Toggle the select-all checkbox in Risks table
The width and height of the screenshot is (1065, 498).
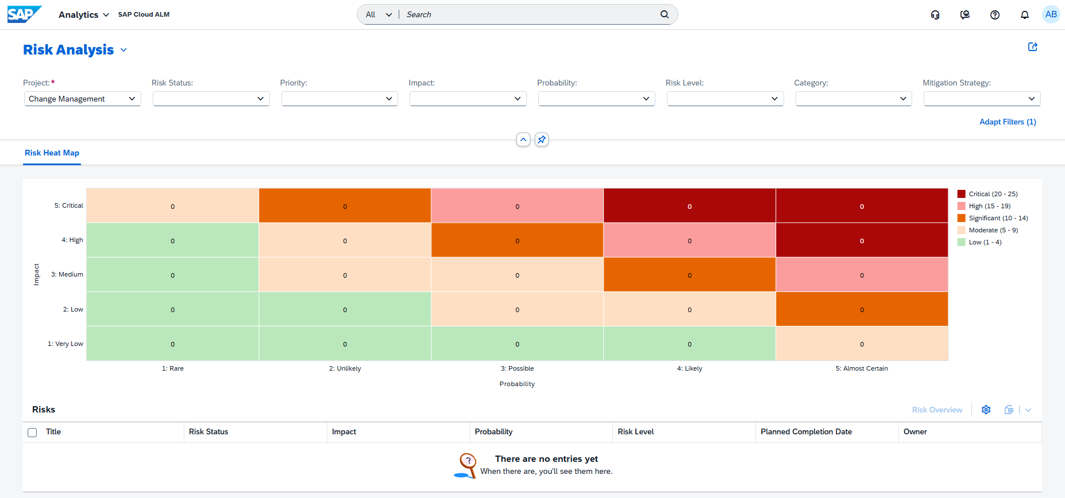pos(32,433)
